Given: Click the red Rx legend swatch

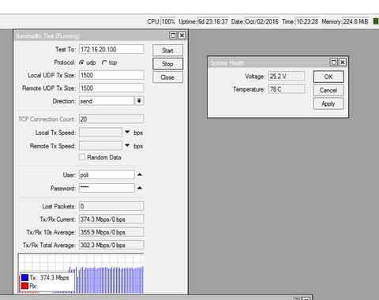Looking at the screenshot, I should click(24, 286).
